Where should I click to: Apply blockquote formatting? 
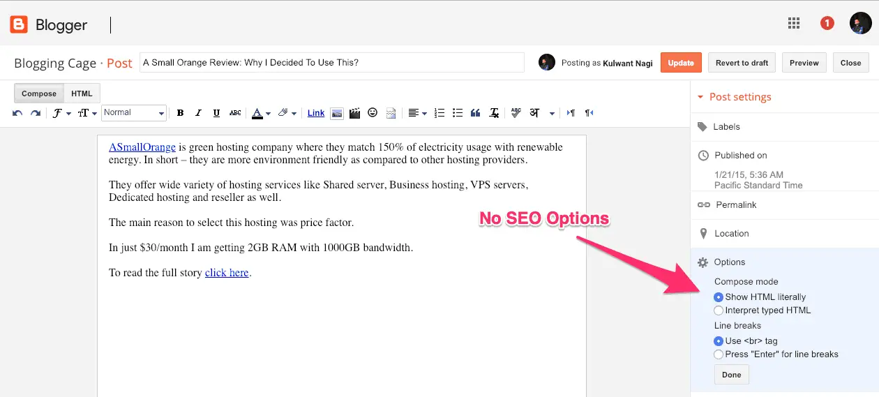tap(476, 113)
